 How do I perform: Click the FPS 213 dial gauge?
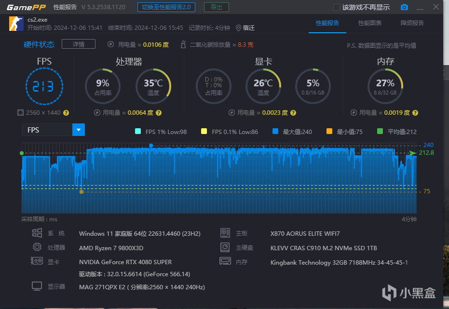pos(44,86)
